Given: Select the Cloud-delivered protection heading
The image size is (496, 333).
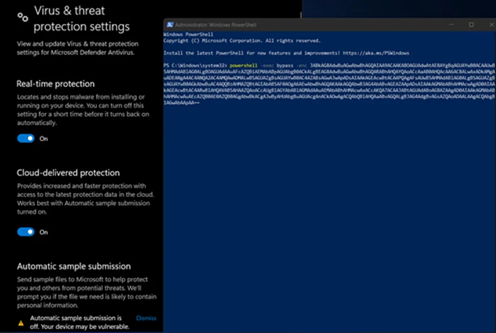Looking at the screenshot, I should 68,173.
